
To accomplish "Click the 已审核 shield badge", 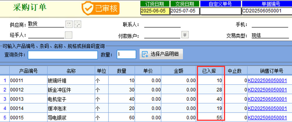I will pyautogui.click(x=101, y=8).
